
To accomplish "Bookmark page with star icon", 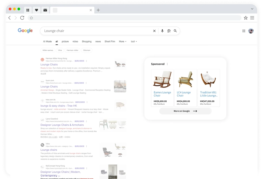I will (246, 18).
